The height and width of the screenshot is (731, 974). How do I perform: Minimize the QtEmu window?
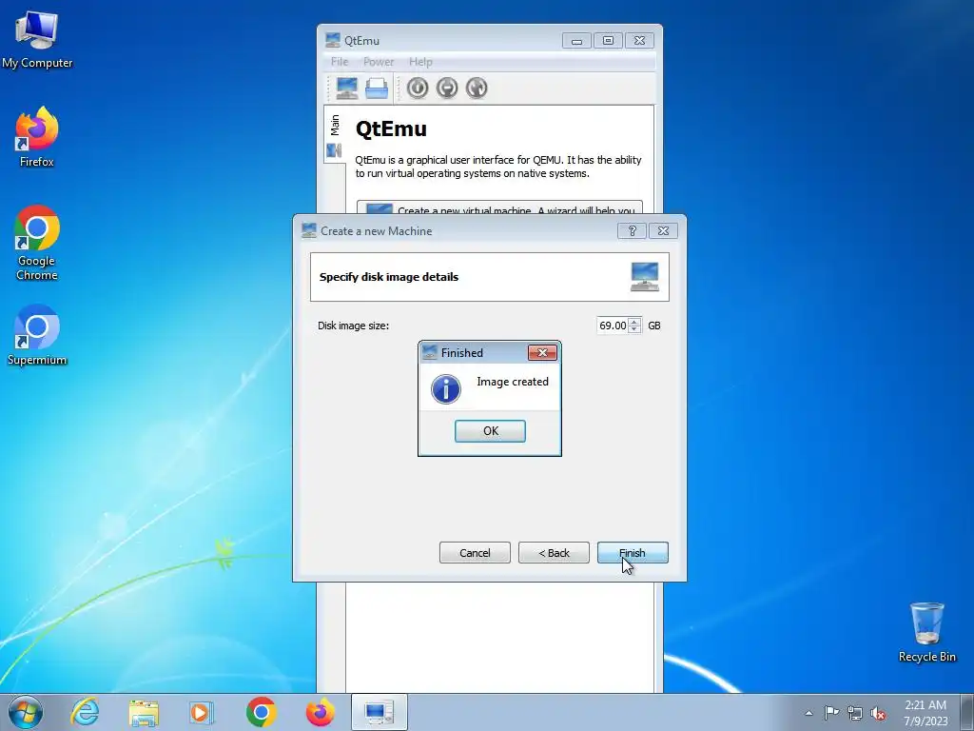[577, 40]
